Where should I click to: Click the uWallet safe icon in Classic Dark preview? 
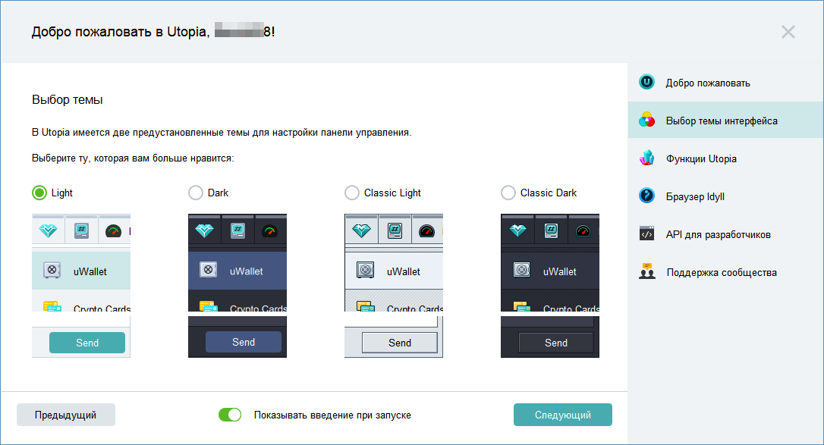coord(521,270)
